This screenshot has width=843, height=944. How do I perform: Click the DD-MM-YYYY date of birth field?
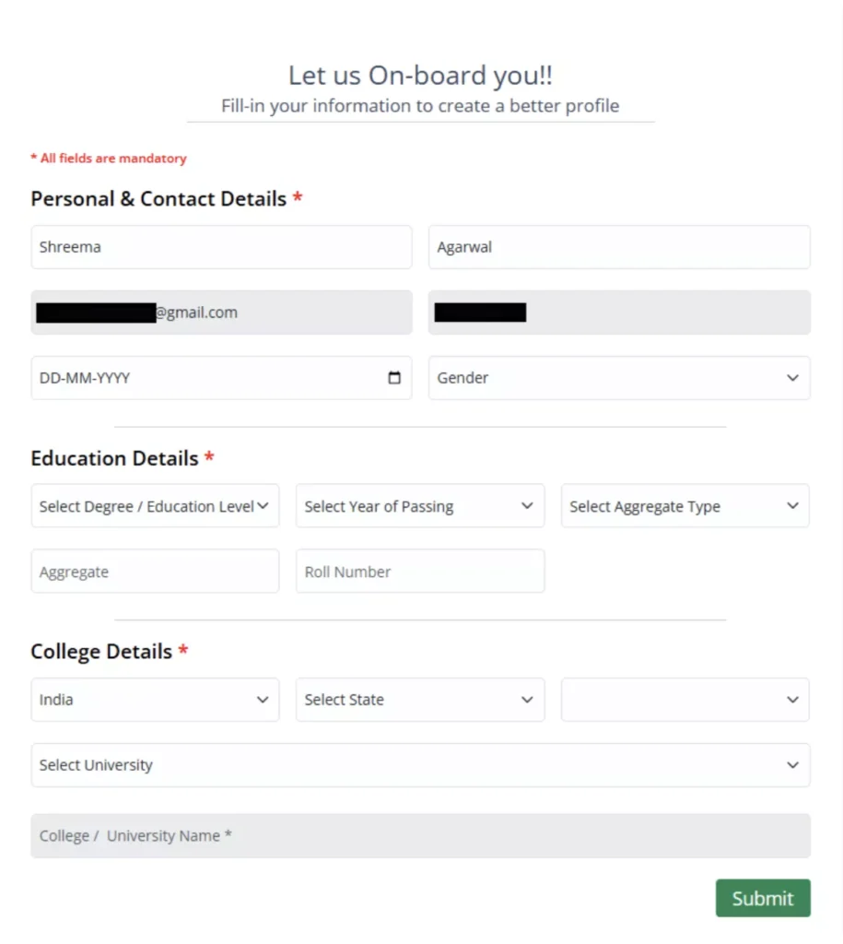click(203, 377)
